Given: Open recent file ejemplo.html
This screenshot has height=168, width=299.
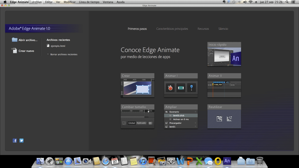Looking at the screenshot, I should [58, 46].
